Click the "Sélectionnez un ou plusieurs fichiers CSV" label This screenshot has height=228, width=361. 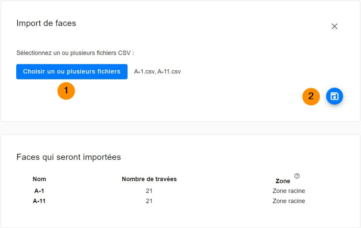75,53
